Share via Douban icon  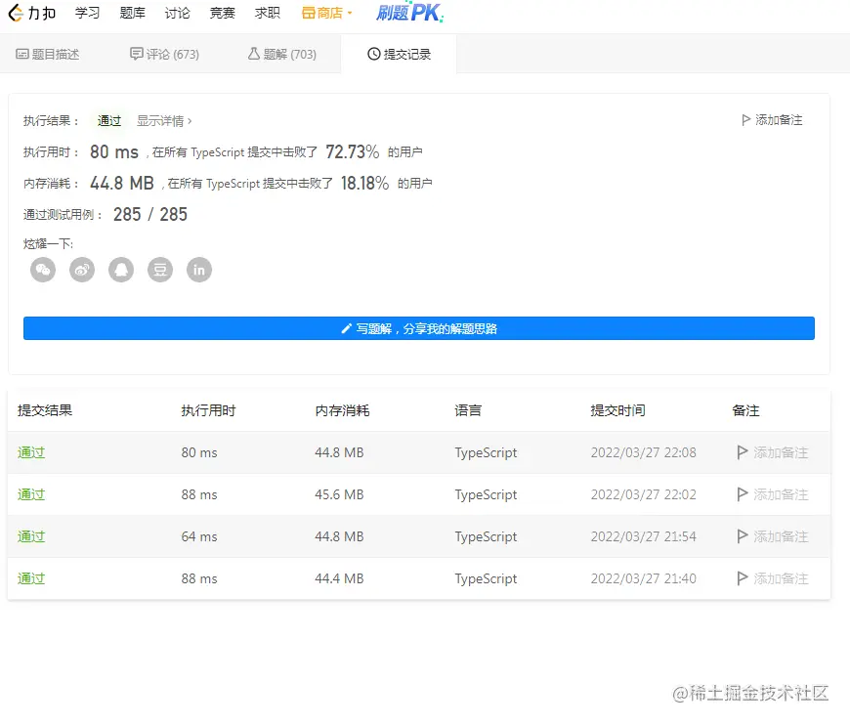pos(160,270)
